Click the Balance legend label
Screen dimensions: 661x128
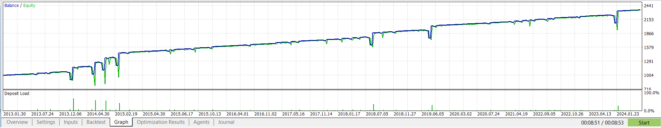11,6
